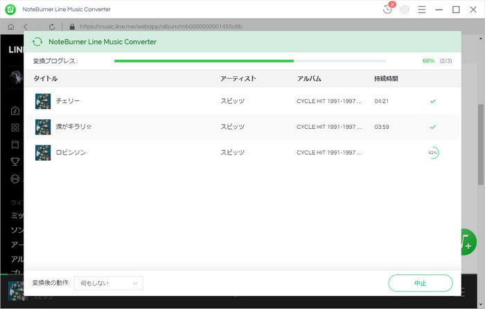Click the ロビンソン progress circle indicator
Image resolution: width=485 pixels, height=309 pixels.
[433, 152]
